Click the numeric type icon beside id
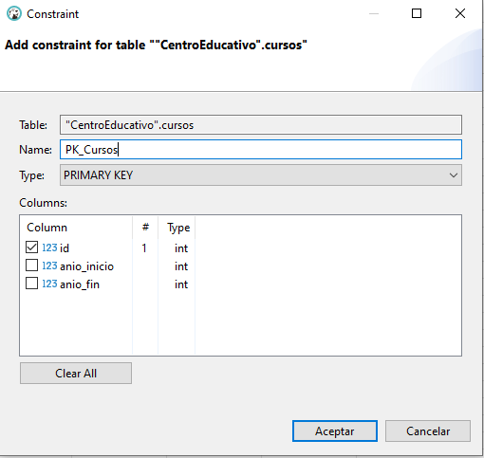Viewport: 484px width, 458px height. (49, 247)
